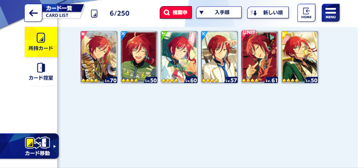Screen dimensions: 364x168
Task: Select the Lv.57 white suit card
Action: 219,57
